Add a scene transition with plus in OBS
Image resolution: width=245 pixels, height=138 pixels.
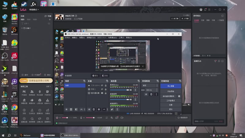(146, 94)
